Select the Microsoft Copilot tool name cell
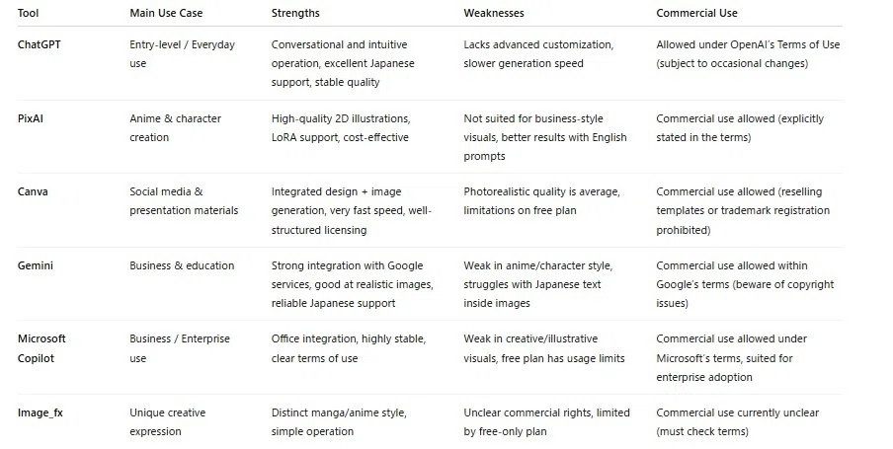 point(41,348)
